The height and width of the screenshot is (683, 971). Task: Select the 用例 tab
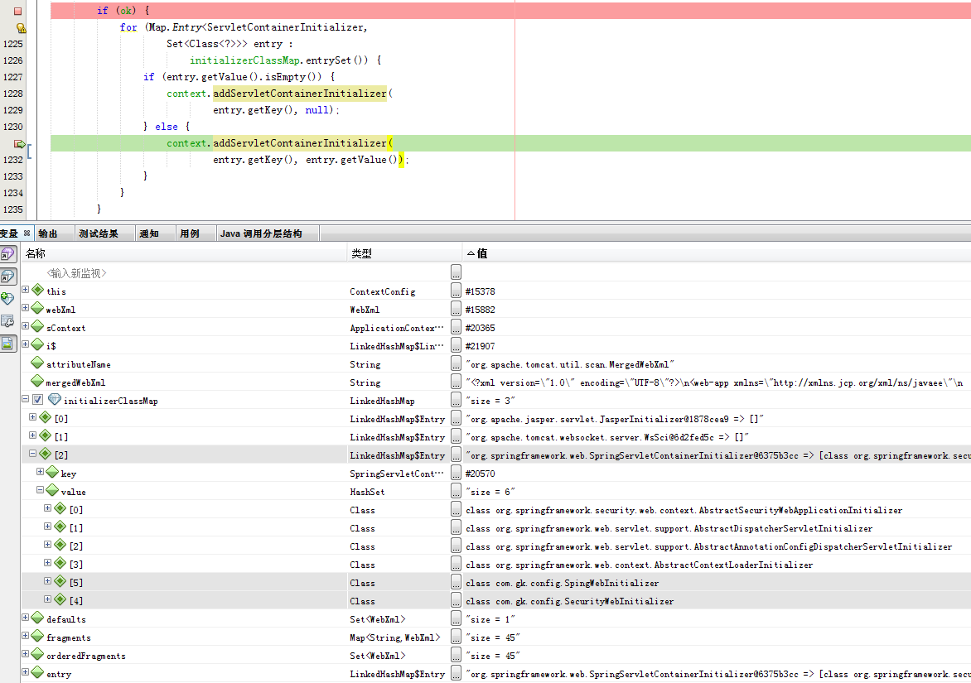coord(190,233)
